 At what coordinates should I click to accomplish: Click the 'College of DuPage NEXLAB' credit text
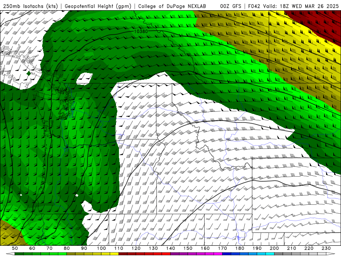click(172, 6)
